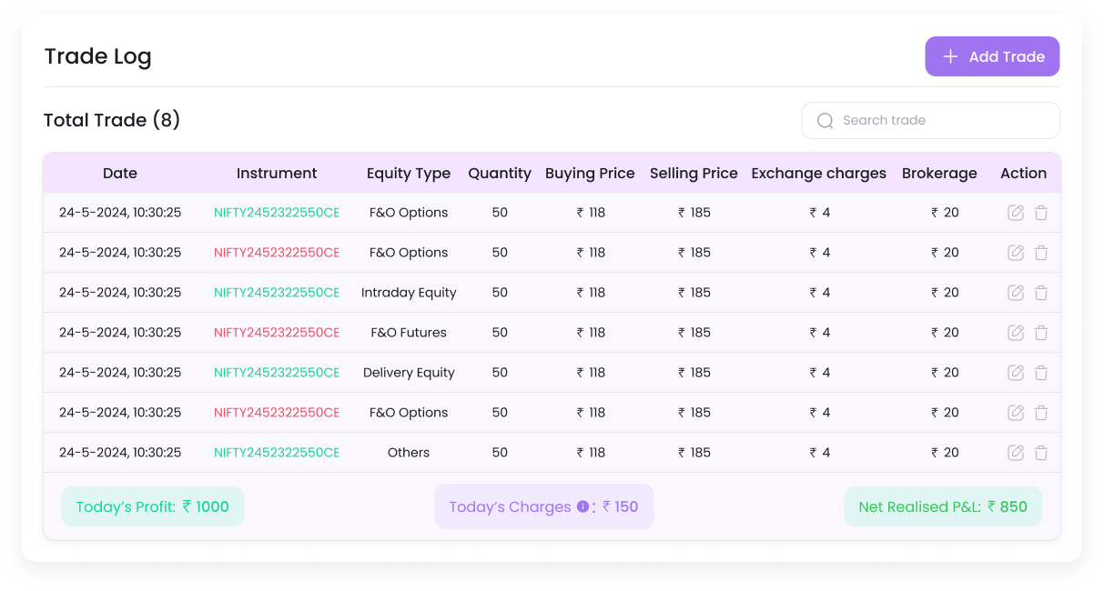Delete the Others trade row
The width and height of the screenshot is (1104, 591).
click(1041, 453)
